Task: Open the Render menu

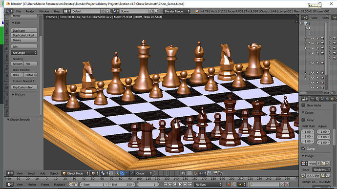Action: 30,11
